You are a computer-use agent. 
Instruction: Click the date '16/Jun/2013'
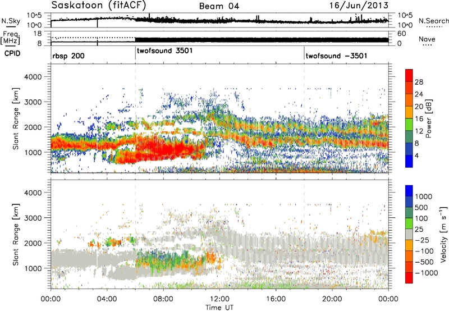(359, 6)
